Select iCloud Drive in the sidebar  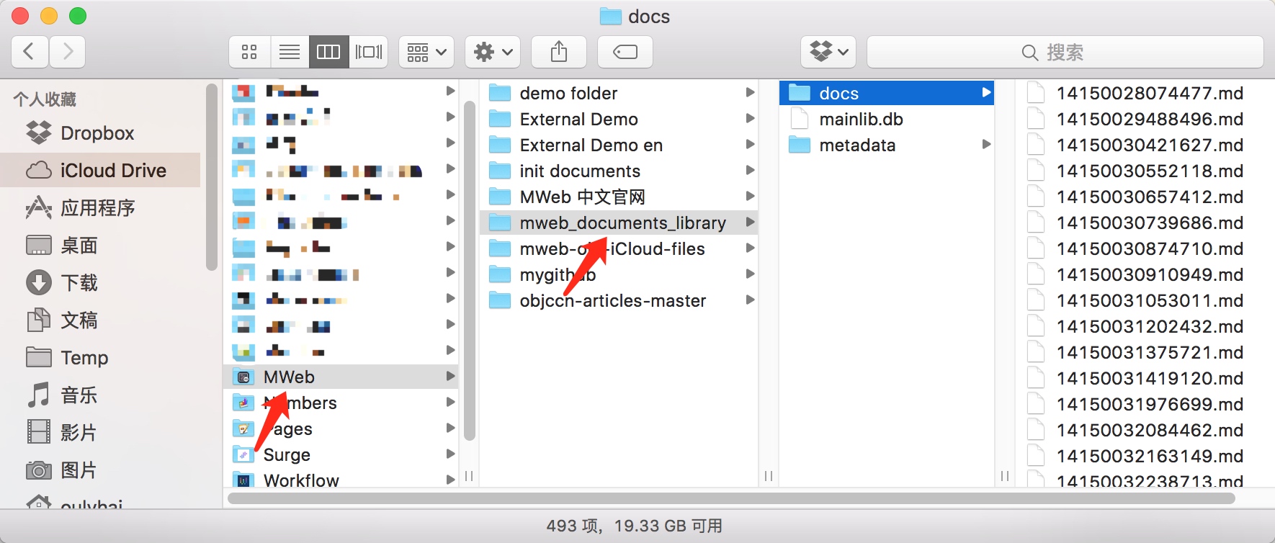(112, 171)
